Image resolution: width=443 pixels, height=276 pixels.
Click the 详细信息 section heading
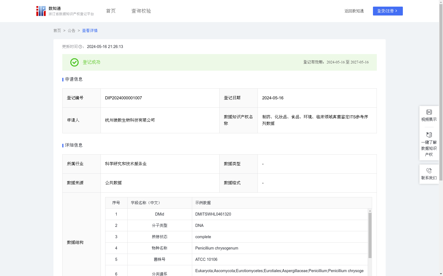click(74, 145)
